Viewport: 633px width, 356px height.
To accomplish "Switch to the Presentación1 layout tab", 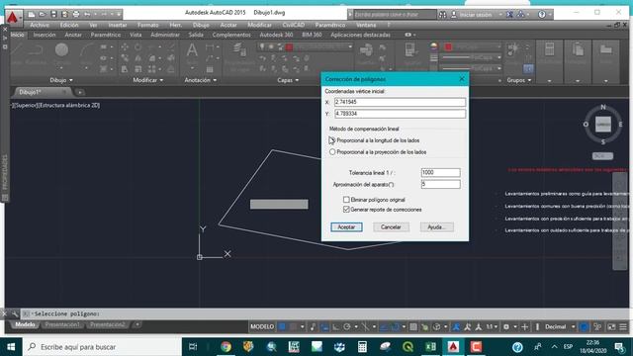I will pyautogui.click(x=62, y=324).
